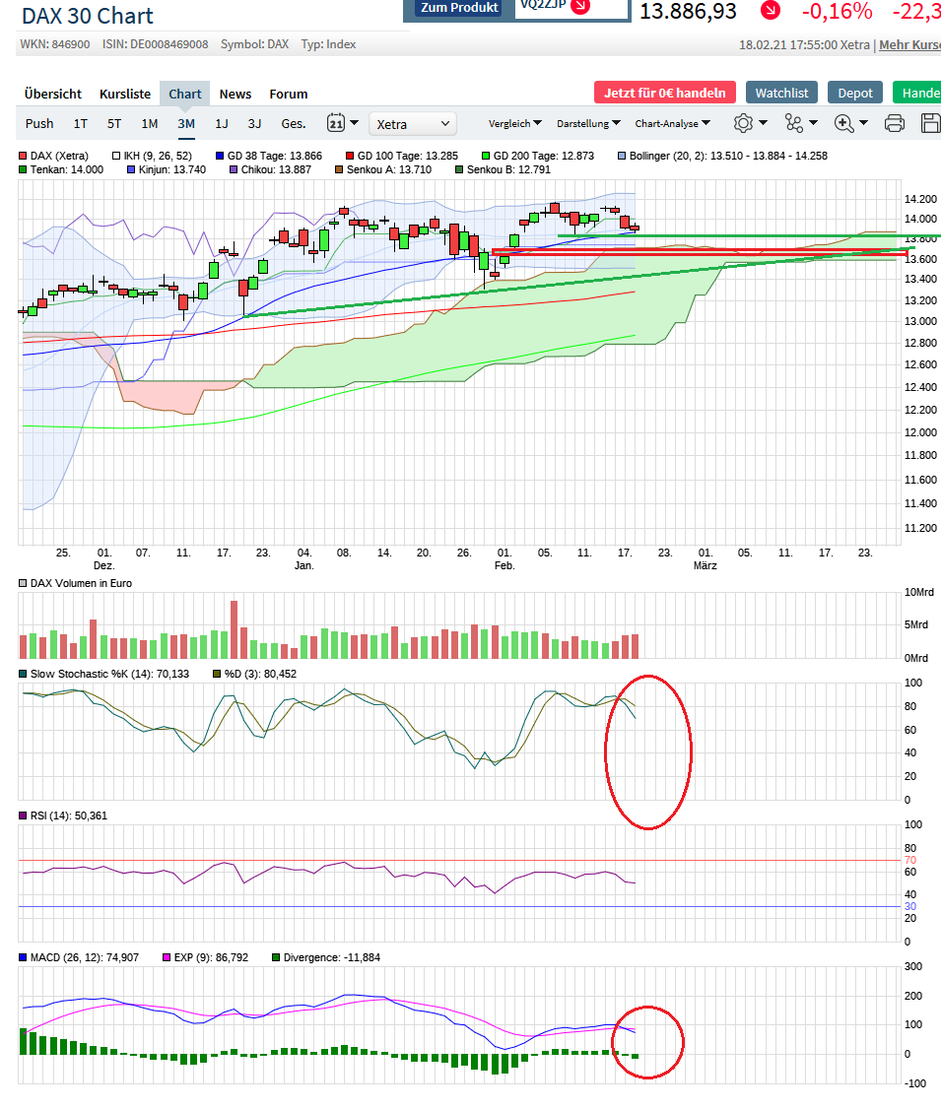
Task: Click the Bollinger legend swatch
Action: pyautogui.click(x=622, y=156)
